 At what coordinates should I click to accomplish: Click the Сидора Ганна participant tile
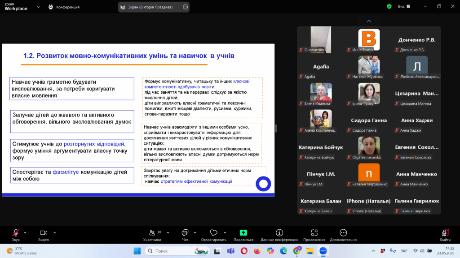369,120
